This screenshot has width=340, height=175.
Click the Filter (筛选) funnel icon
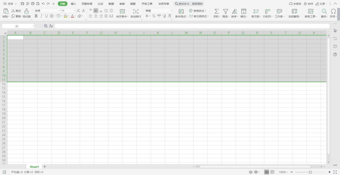pyautogui.click(x=225, y=11)
